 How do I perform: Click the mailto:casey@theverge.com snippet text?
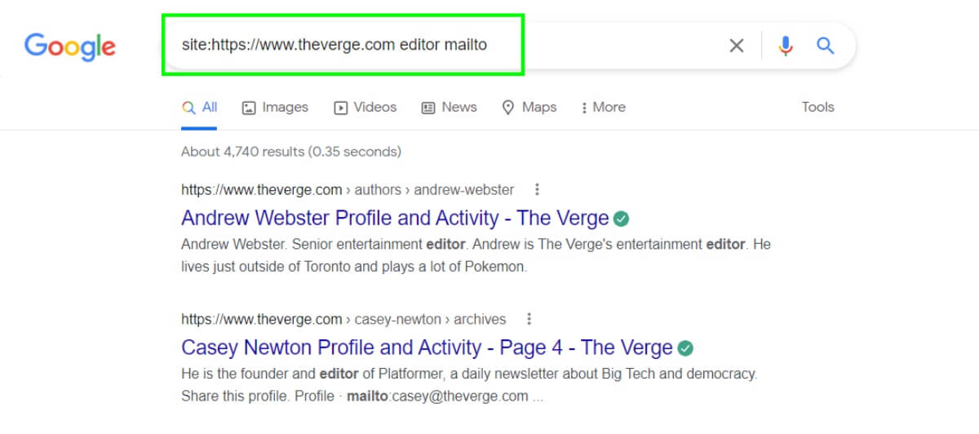coord(437,396)
